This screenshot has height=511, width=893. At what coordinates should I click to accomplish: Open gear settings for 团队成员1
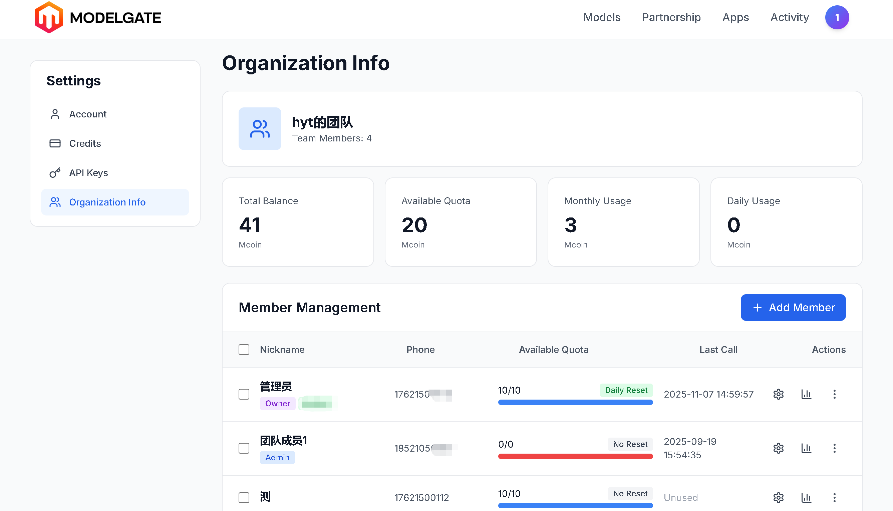778,448
